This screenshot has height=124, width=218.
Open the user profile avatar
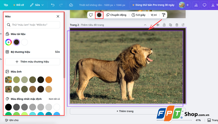(x=182, y=5)
